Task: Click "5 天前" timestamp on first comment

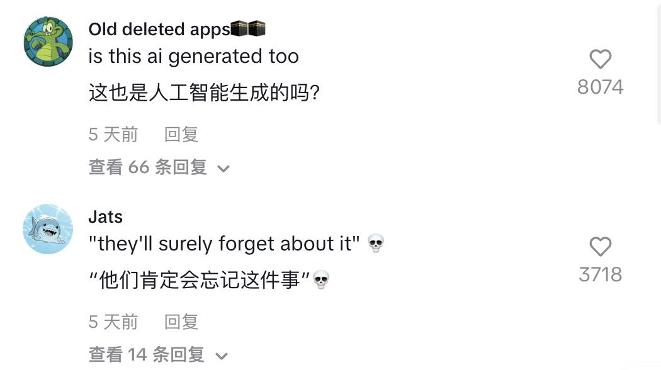Action: [x=113, y=134]
